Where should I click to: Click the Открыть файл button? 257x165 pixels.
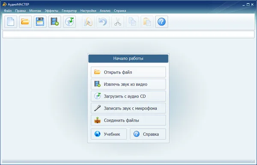coord(128,72)
